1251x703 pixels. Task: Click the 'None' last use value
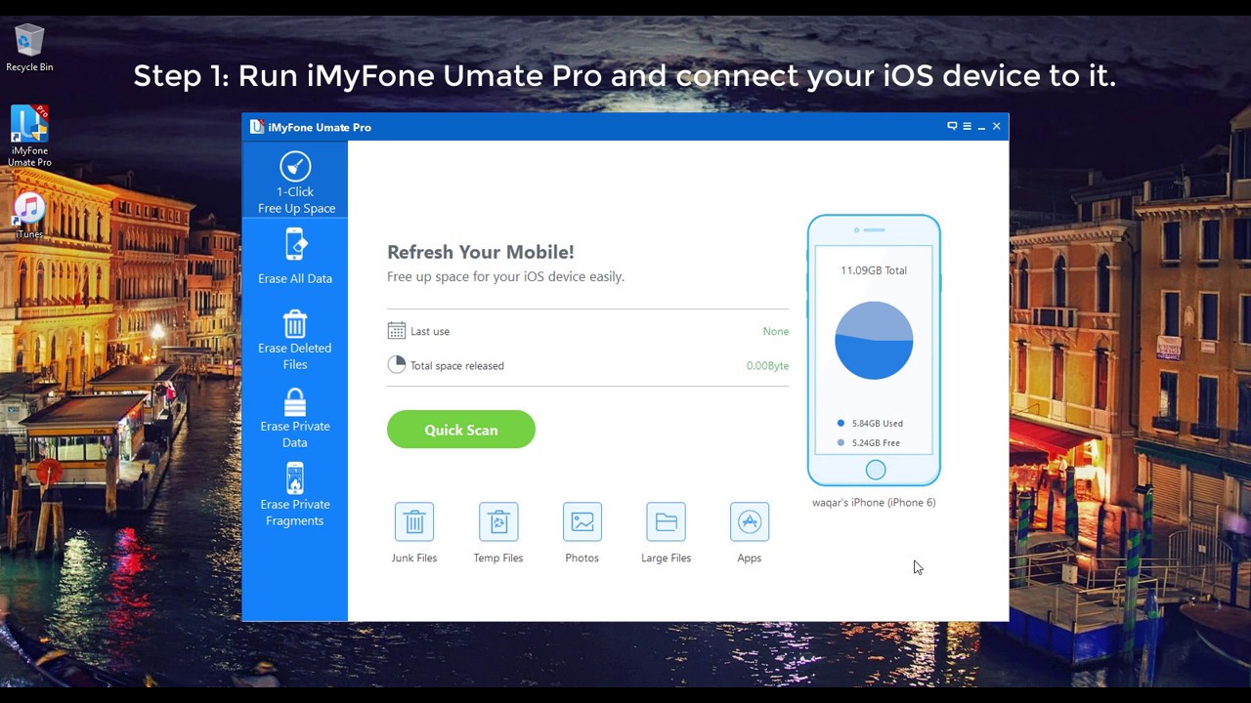776,332
